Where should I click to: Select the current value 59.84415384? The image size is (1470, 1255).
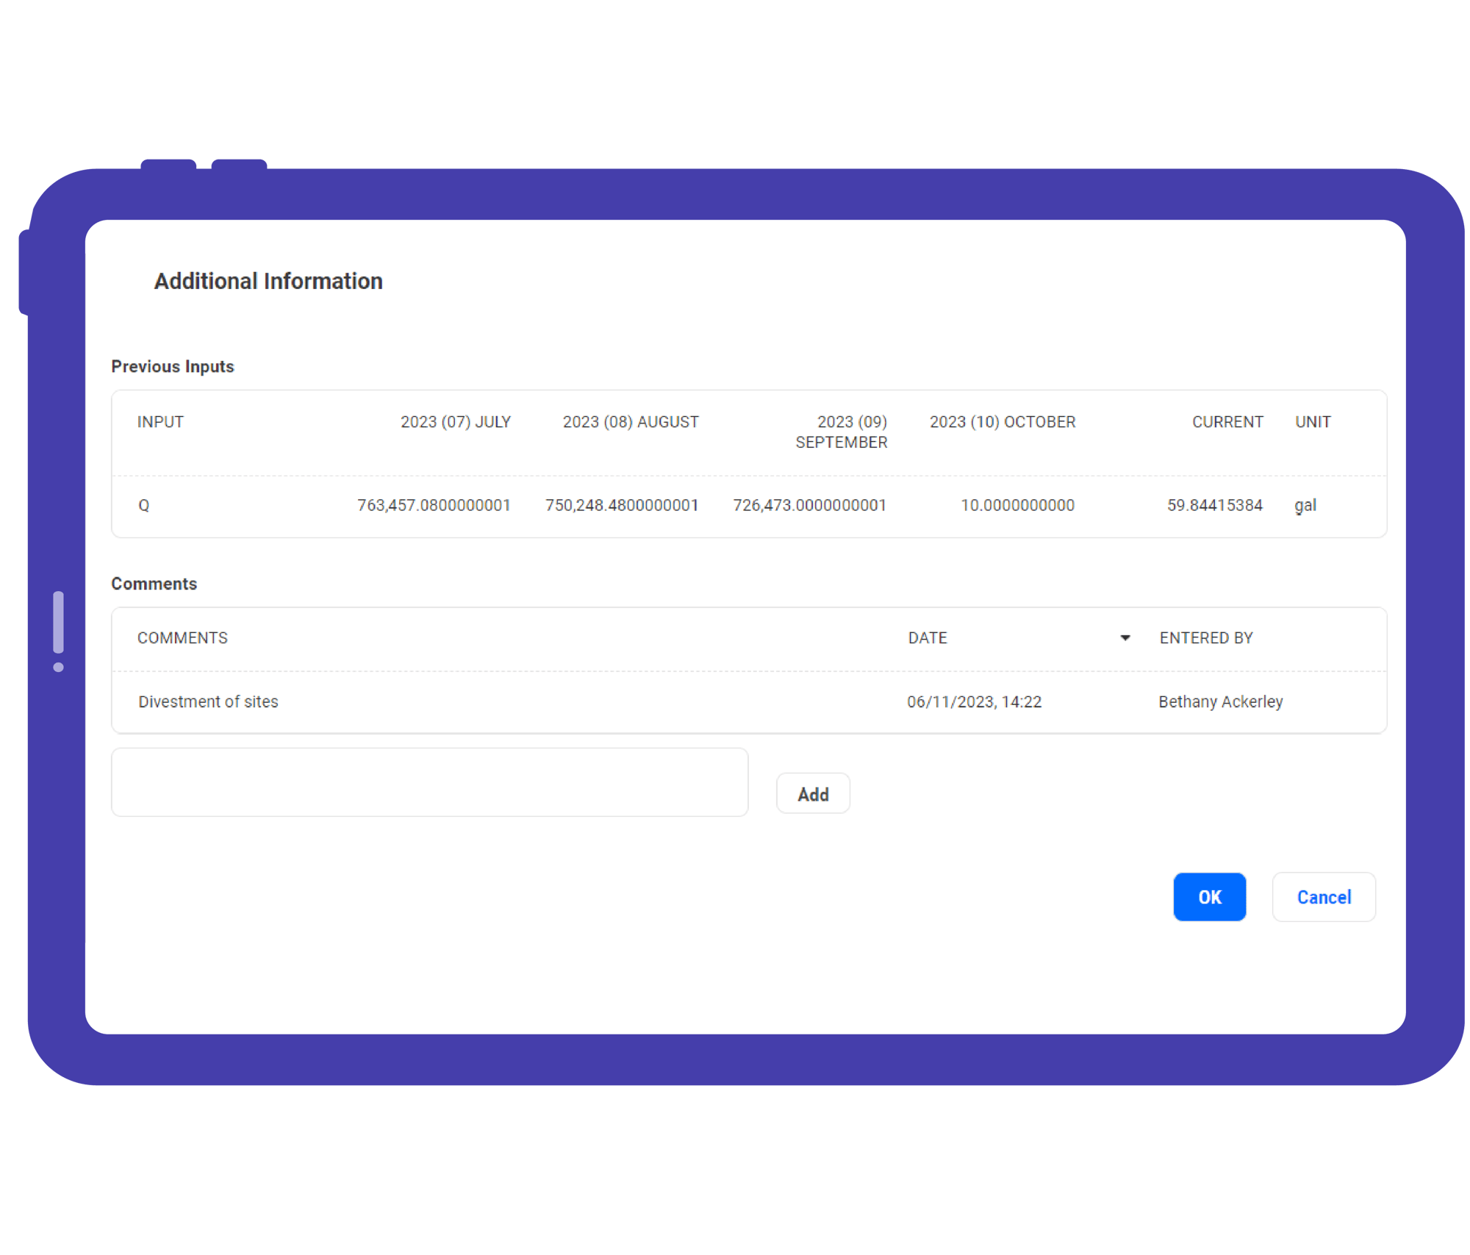[1215, 505]
